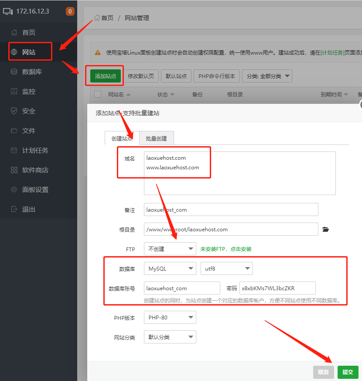Open the 文件 file manager in sidebar
362x381 pixels.
27,130
